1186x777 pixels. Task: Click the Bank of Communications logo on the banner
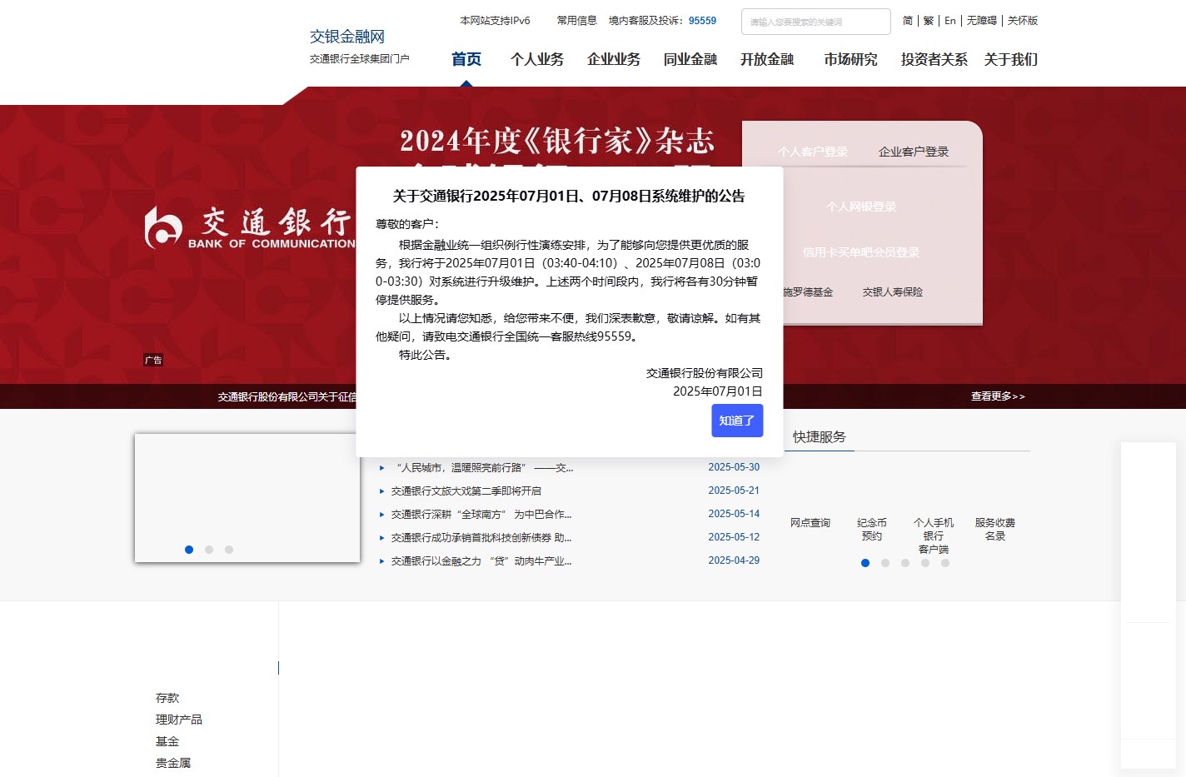pyautogui.click(x=250, y=228)
